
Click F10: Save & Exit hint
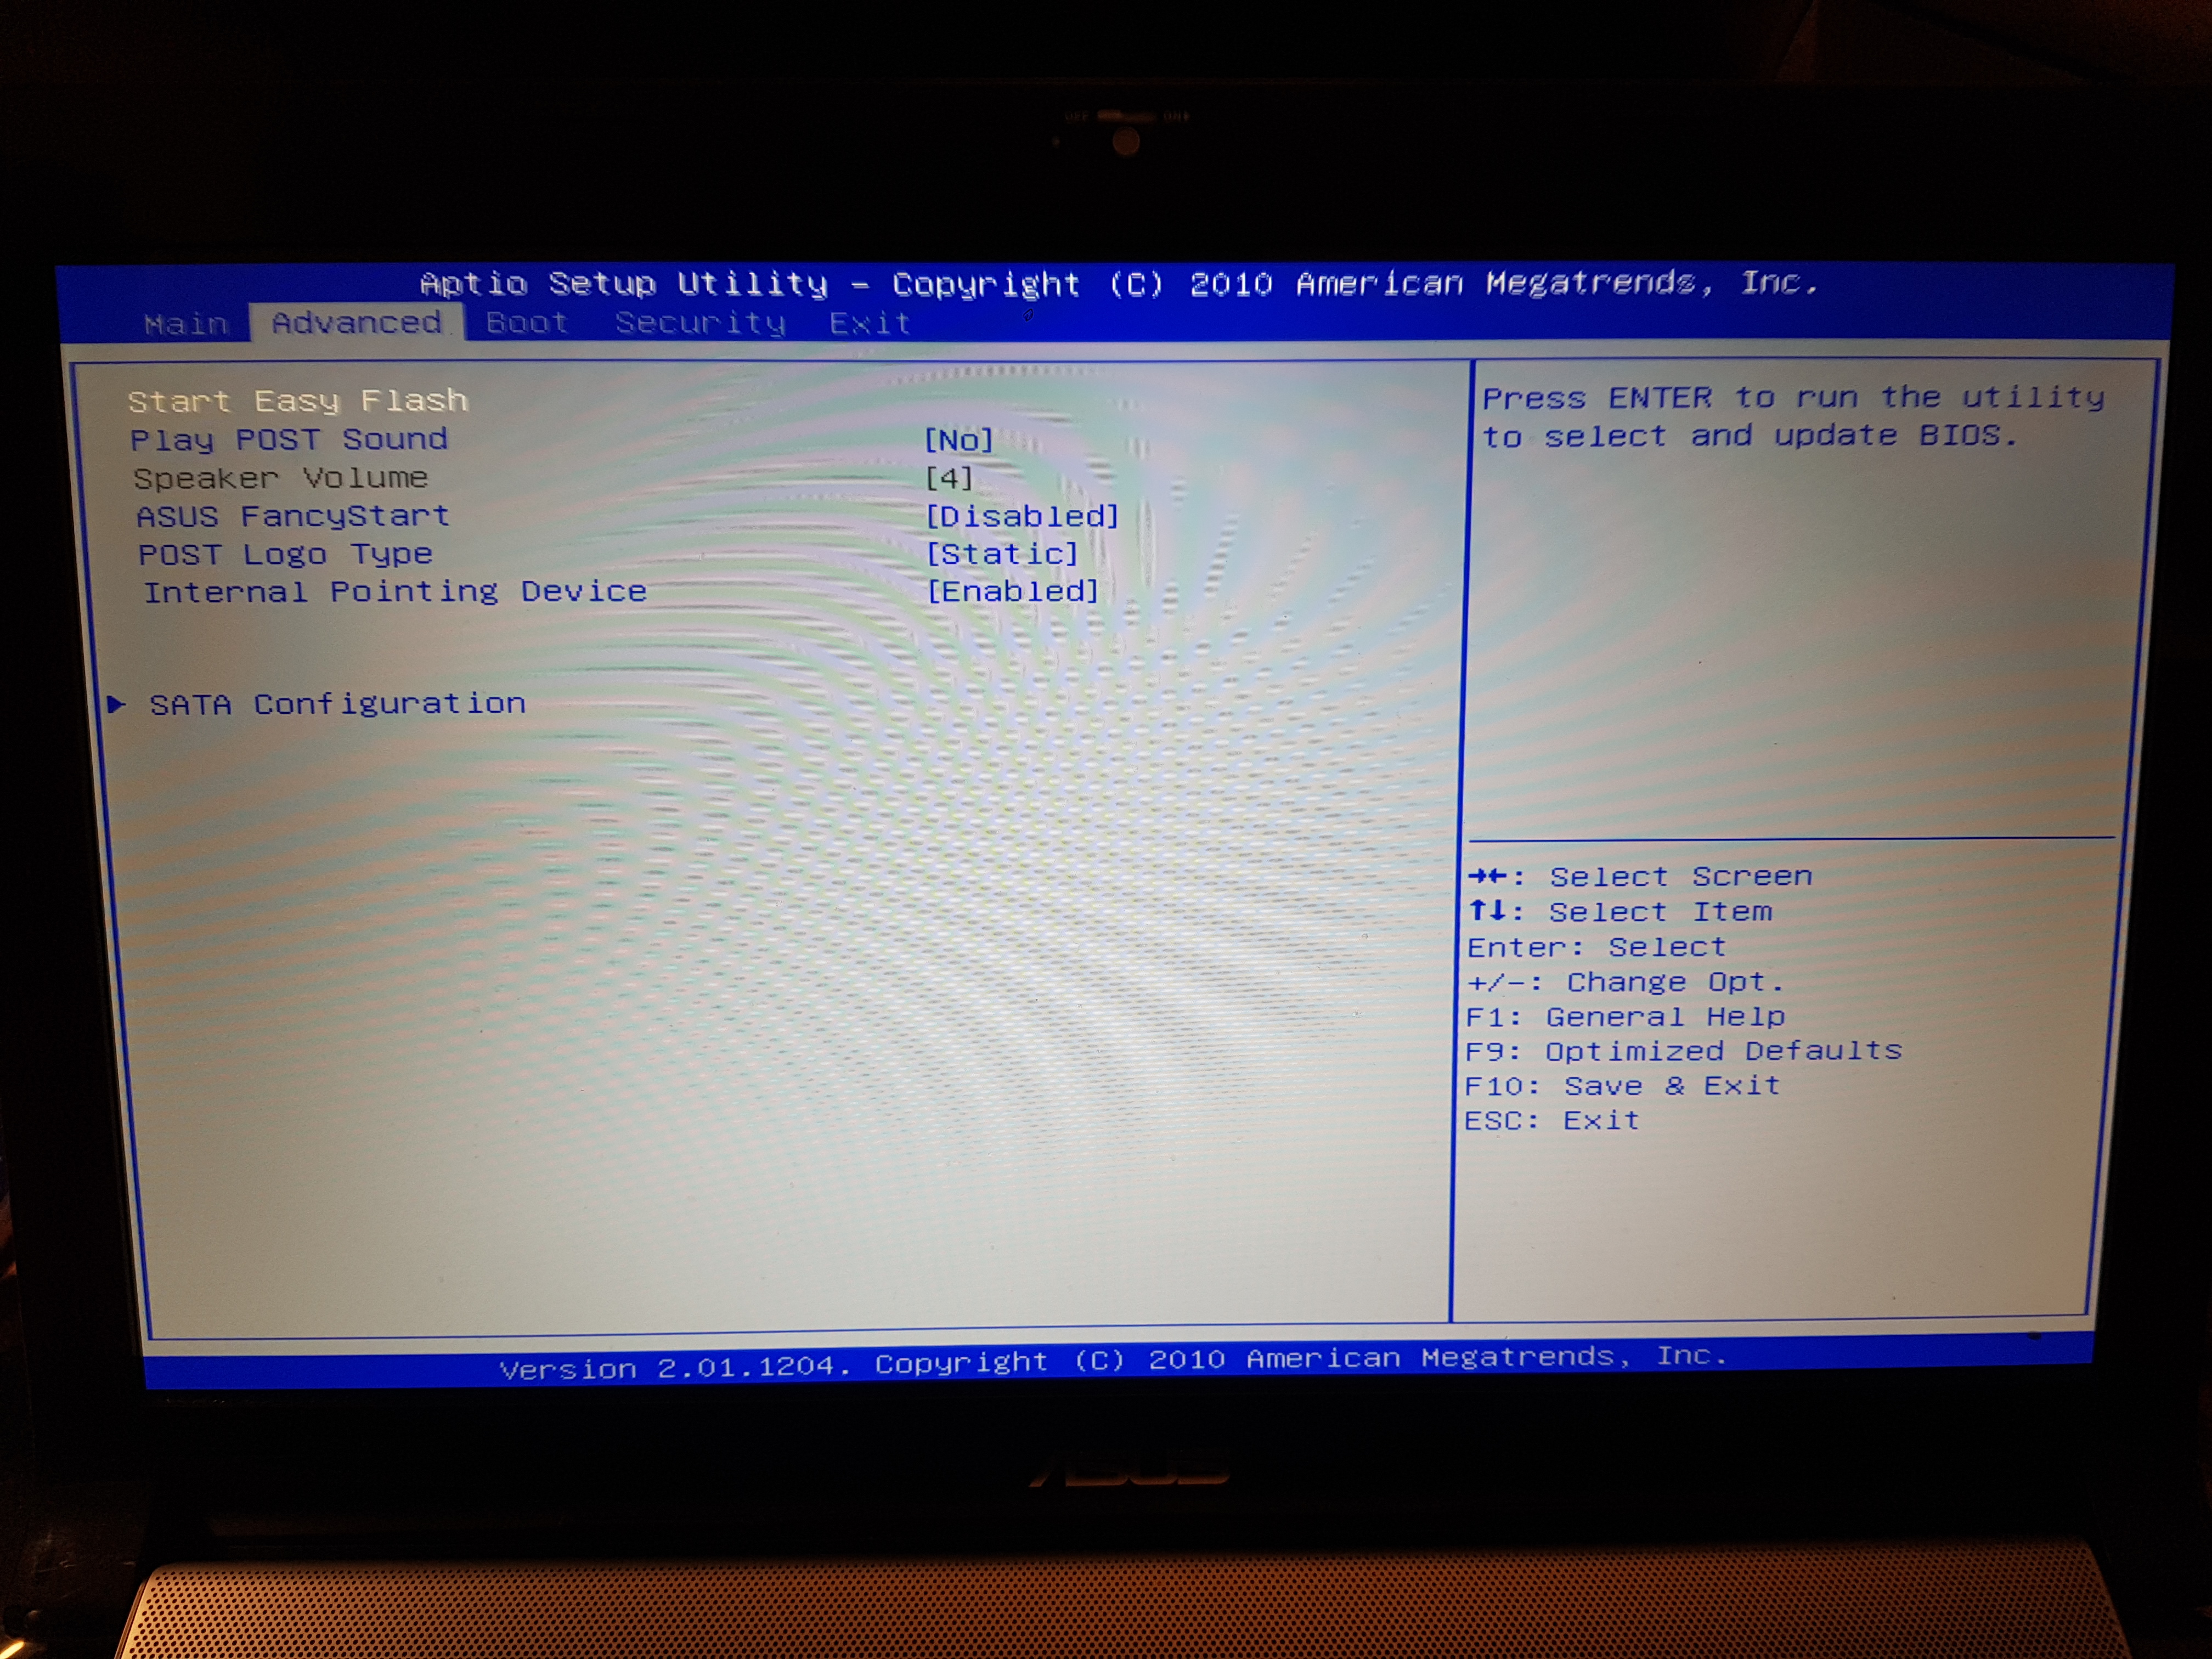pyautogui.click(x=1622, y=1086)
